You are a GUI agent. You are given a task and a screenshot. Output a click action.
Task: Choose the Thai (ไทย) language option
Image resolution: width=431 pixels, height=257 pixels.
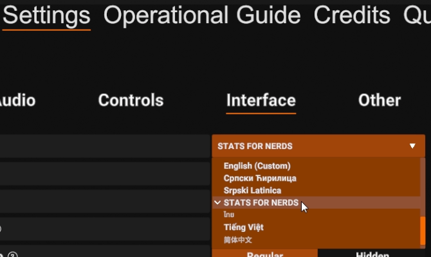(x=229, y=215)
